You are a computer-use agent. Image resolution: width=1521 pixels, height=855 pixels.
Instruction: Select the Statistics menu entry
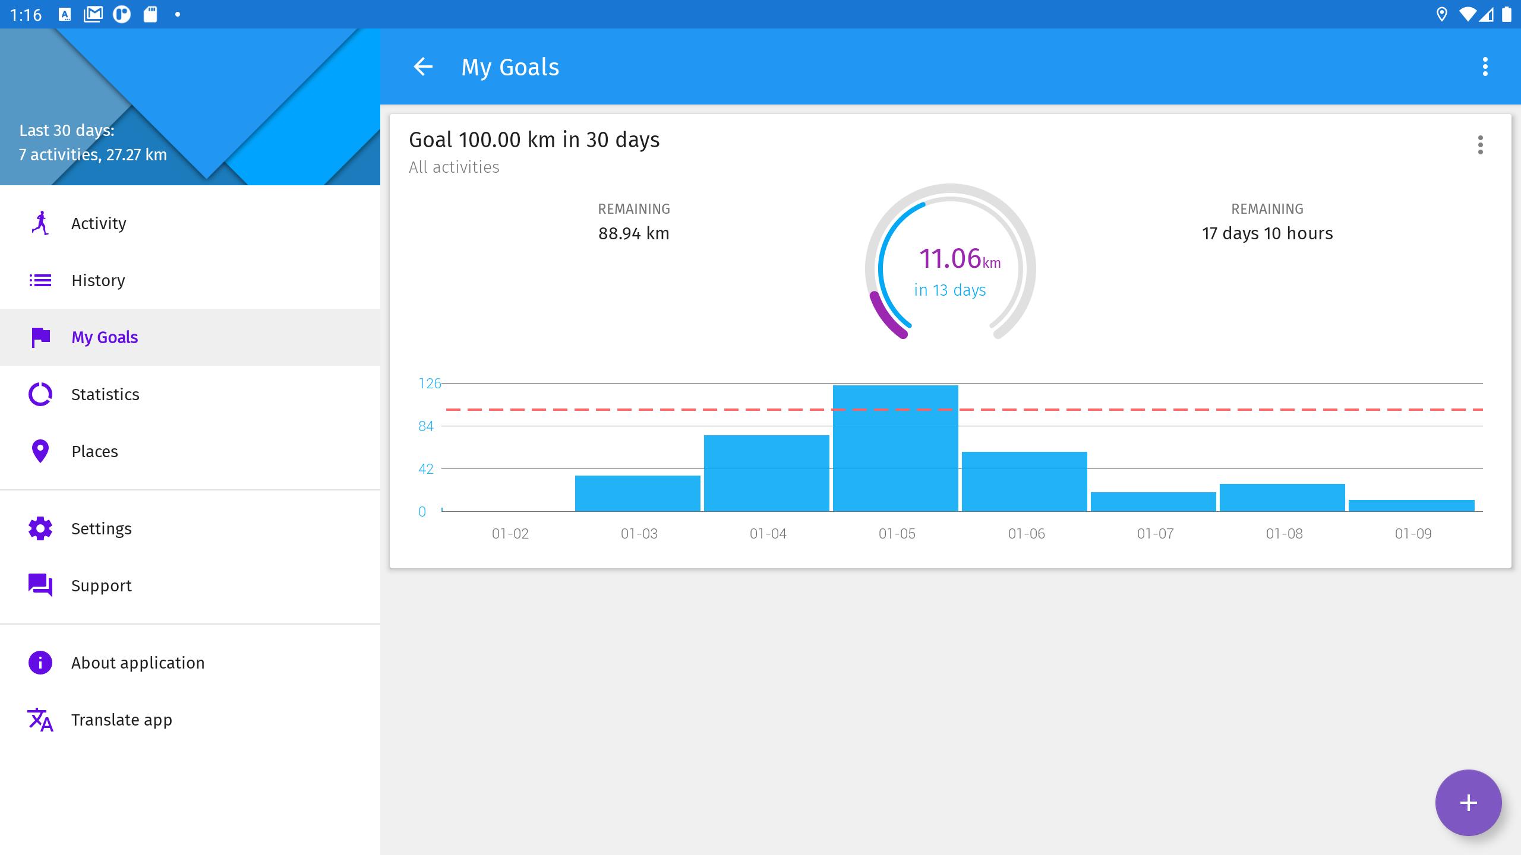(106, 394)
